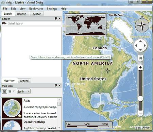153x132 pixels.
Task: Click the distance scale bar
Action: click(89, 125)
